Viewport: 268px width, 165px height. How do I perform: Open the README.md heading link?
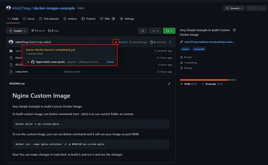17,84
